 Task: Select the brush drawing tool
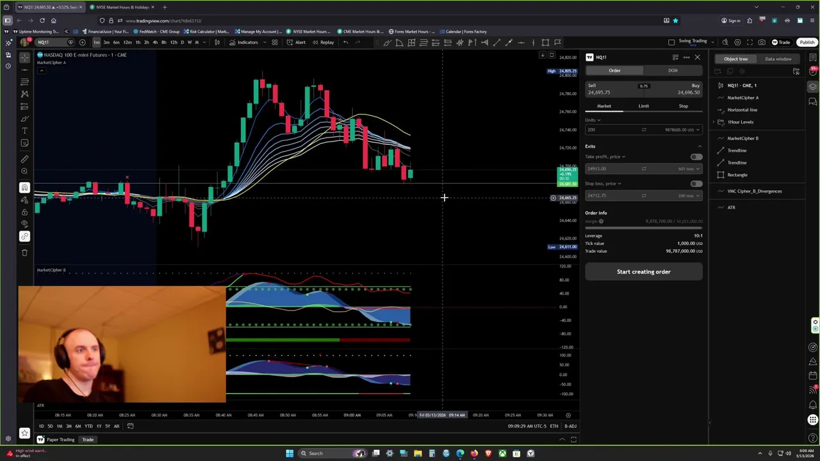coord(24,118)
